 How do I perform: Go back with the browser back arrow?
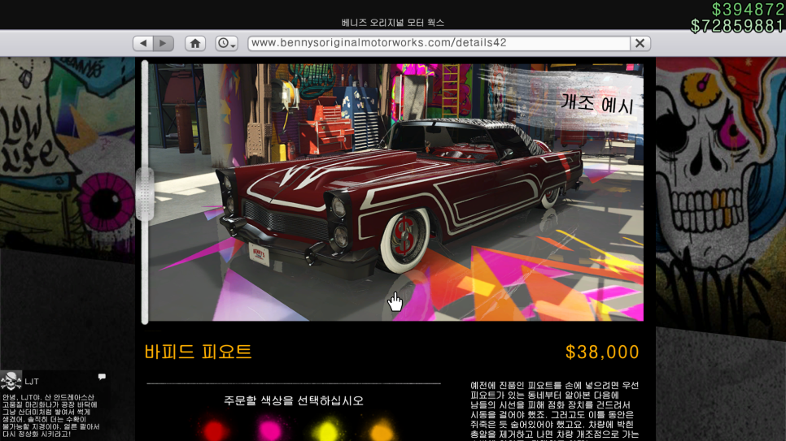143,43
